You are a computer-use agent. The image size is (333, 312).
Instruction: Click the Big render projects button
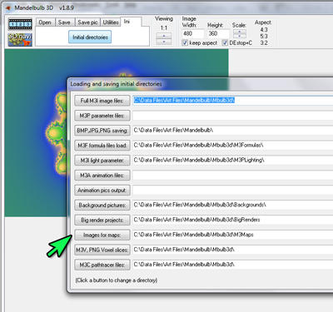[x=102, y=220]
